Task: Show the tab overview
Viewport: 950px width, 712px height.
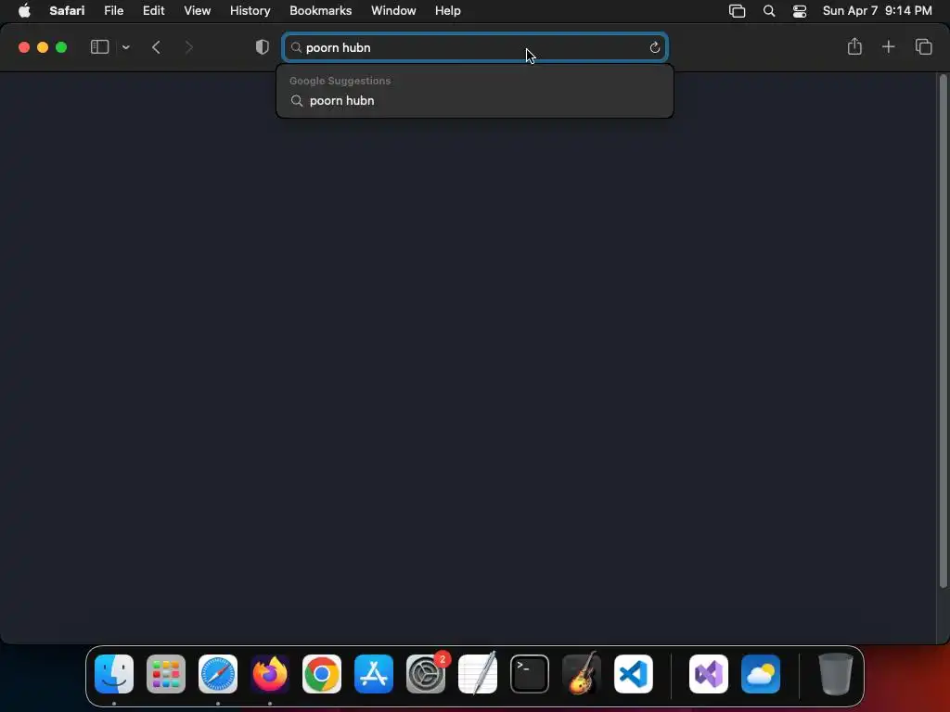Action: coord(923,46)
